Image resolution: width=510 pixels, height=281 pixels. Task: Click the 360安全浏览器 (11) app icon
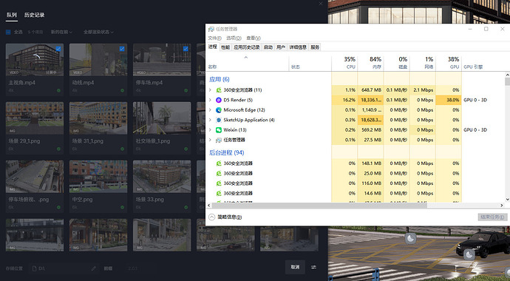(219, 90)
